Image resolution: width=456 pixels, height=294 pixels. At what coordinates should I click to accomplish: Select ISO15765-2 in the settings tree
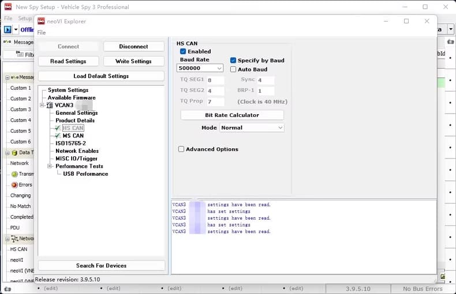point(70,144)
